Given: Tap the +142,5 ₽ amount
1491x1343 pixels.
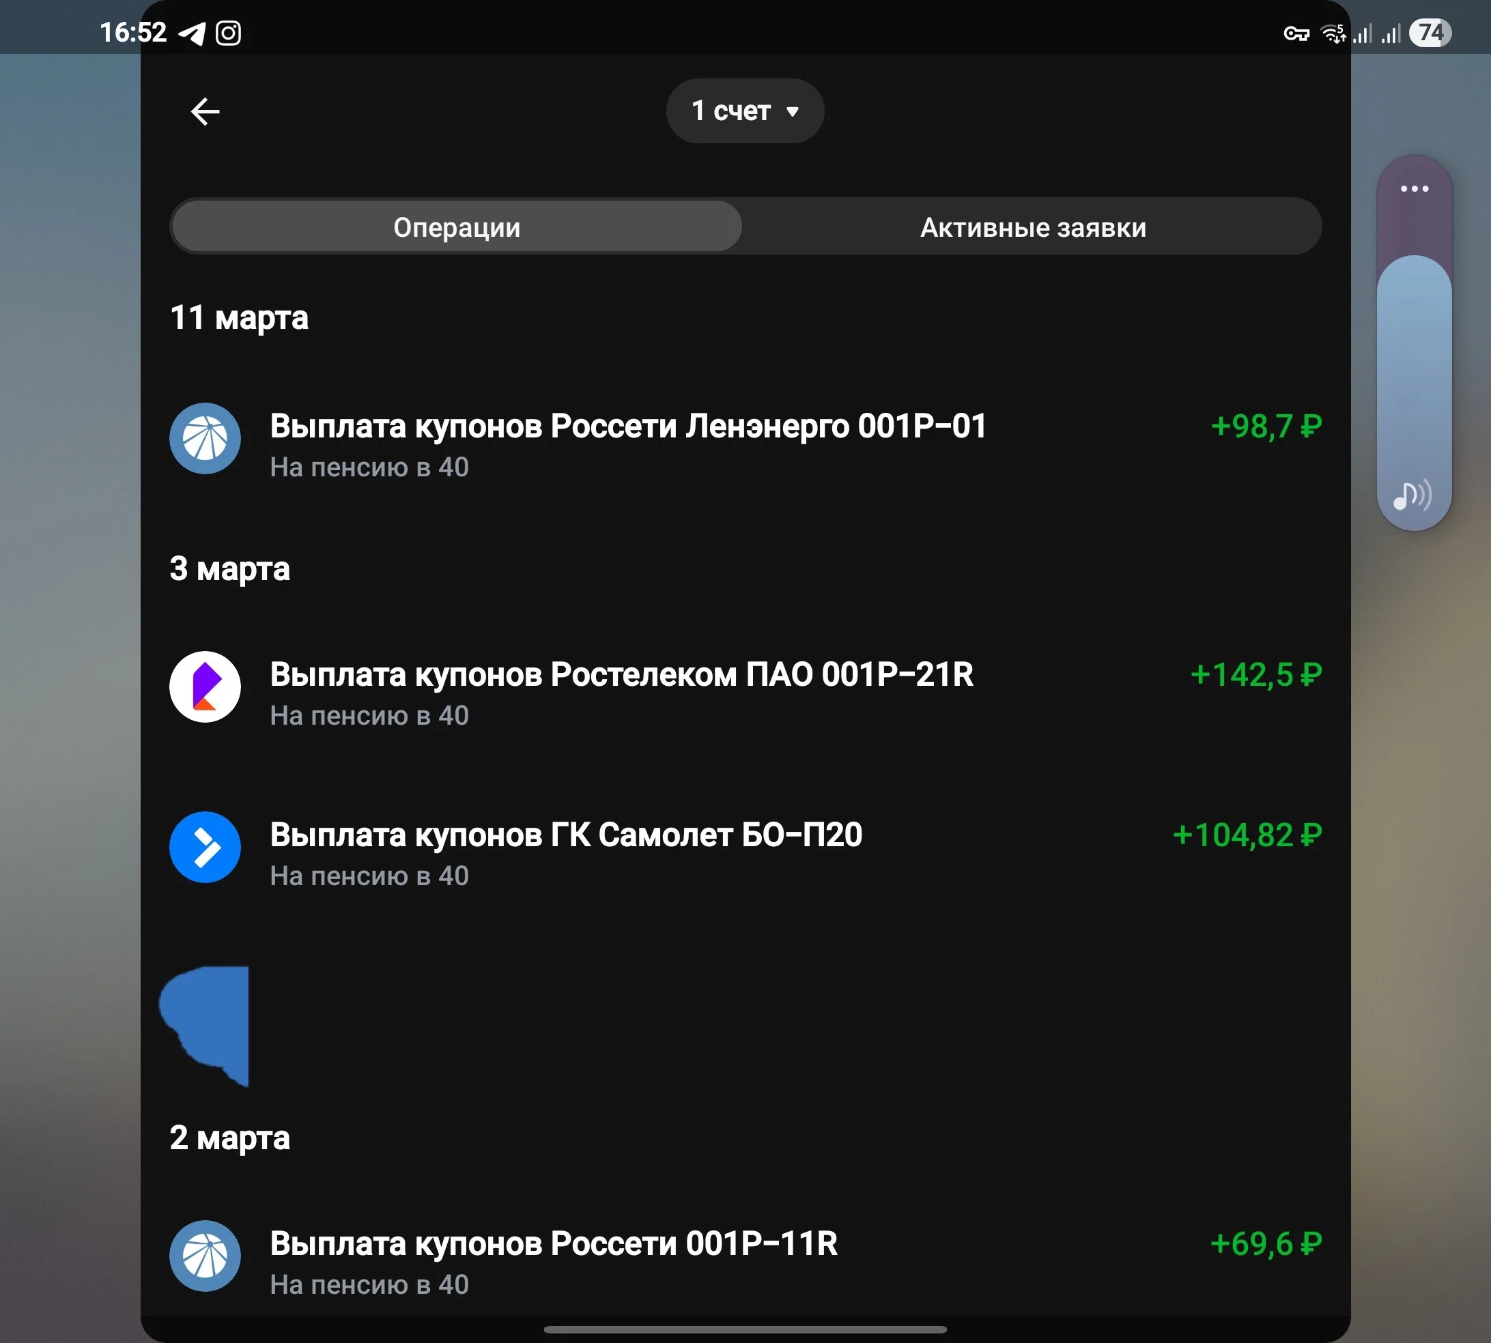Looking at the screenshot, I should pos(1255,674).
